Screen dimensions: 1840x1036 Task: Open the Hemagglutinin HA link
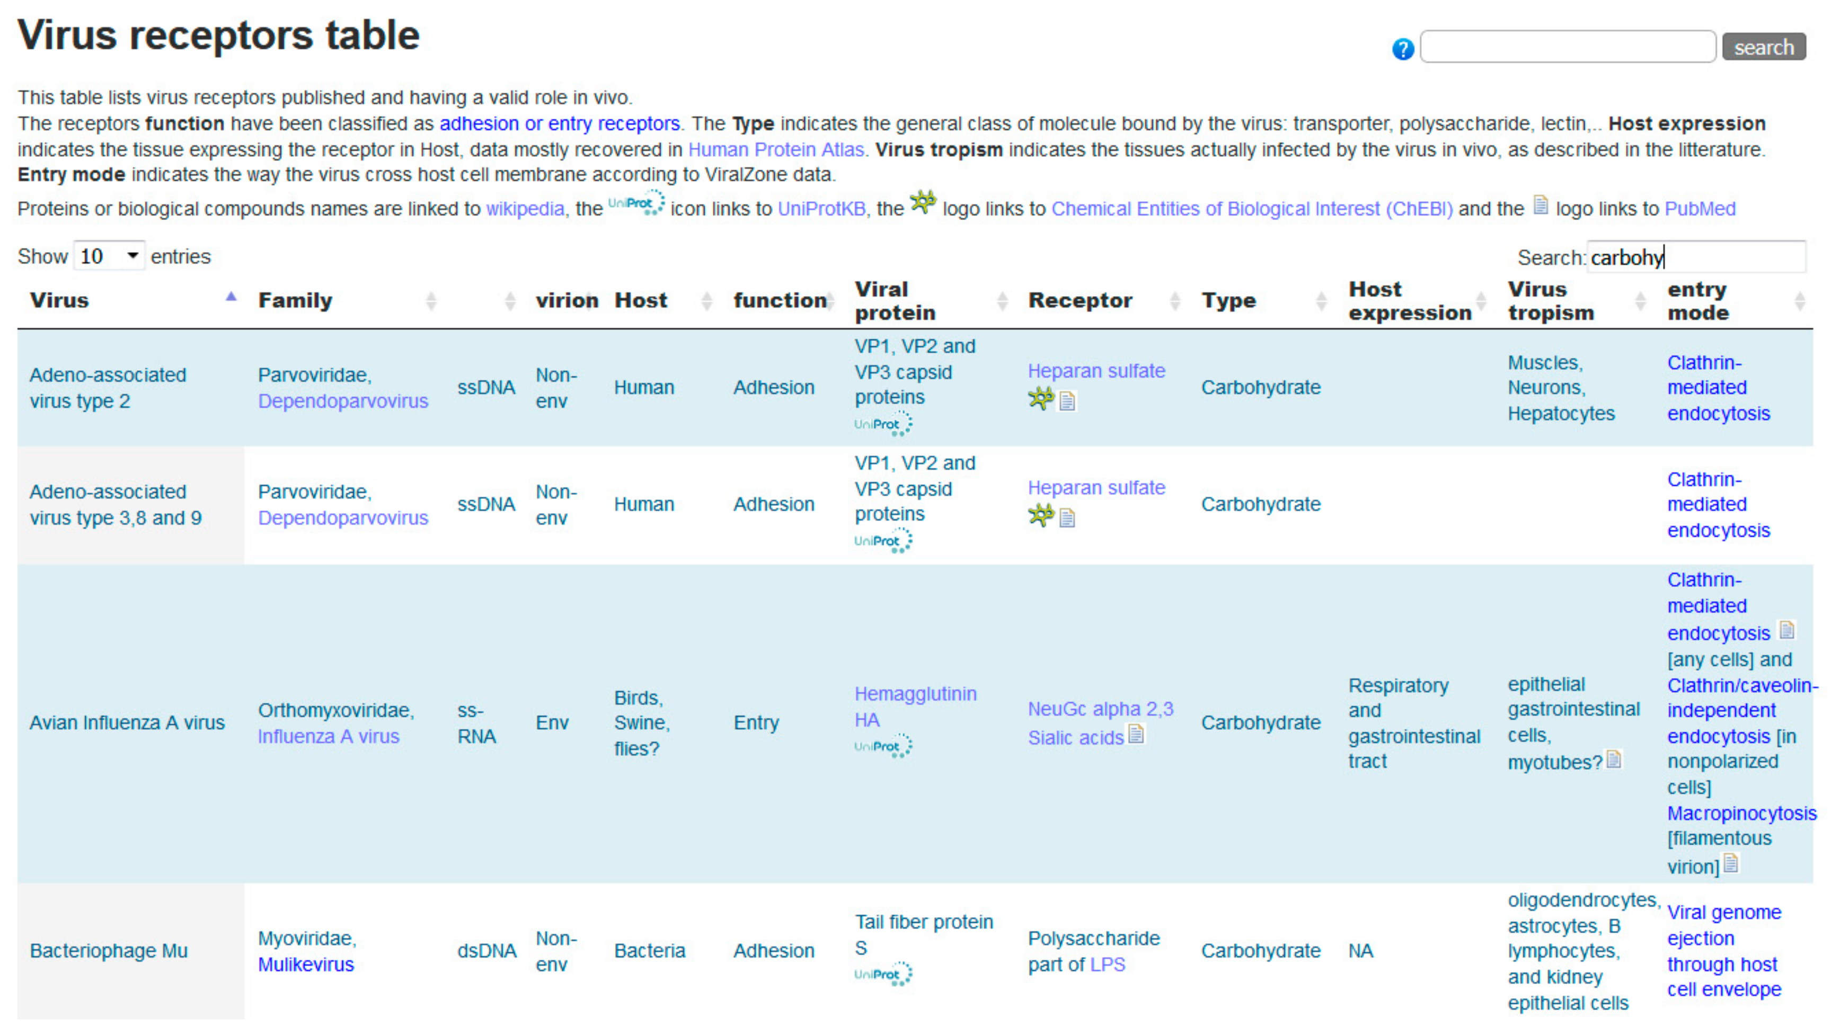(915, 707)
